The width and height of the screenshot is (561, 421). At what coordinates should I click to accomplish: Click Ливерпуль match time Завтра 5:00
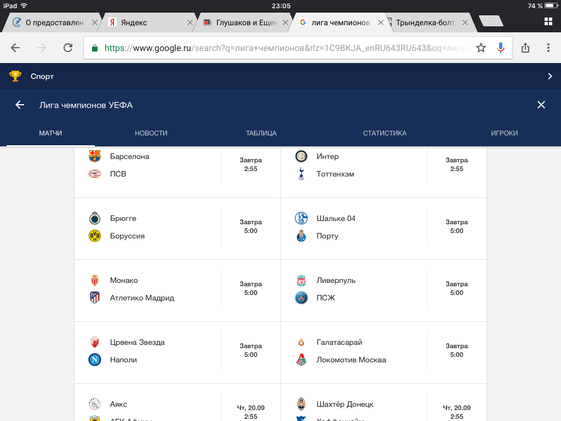456,288
